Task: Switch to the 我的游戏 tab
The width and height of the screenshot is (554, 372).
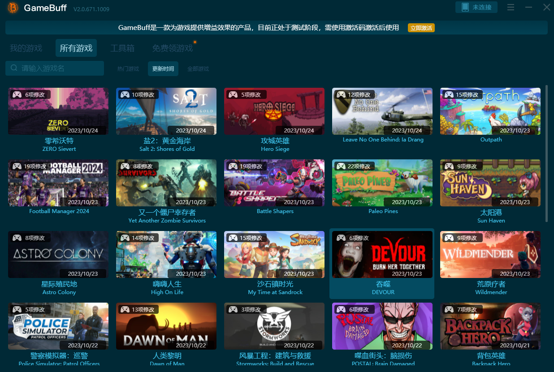Action: pos(26,48)
